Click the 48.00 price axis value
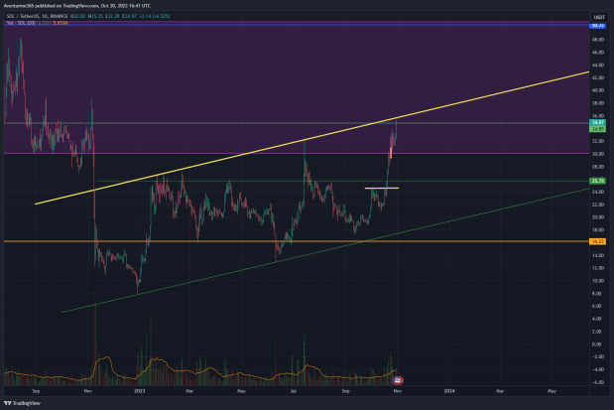614x410 pixels. [x=597, y=40]
